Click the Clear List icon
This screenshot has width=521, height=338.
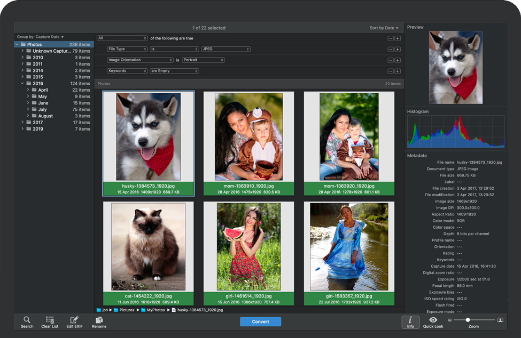click(x=50, y=320)
